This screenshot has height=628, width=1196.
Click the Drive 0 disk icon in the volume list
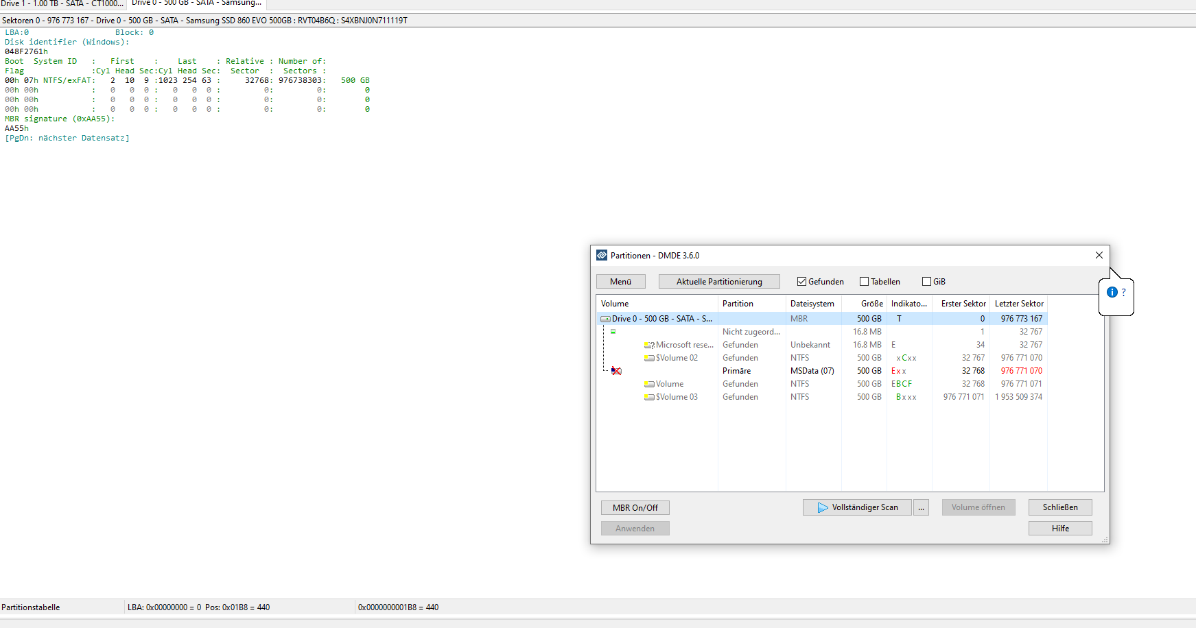coord(606,318)
